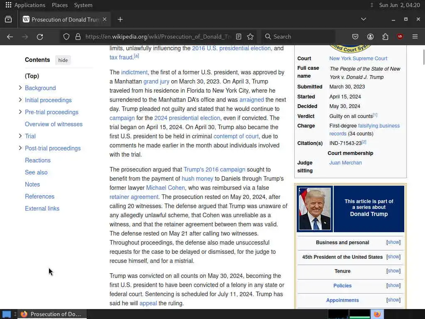Screen dimensions: 425x319
Task: Open the New York Supreme Court link
Action: [358, 58]
